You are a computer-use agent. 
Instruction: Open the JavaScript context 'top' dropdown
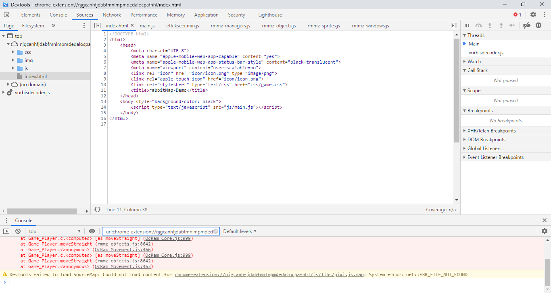[x=54, y=231]
